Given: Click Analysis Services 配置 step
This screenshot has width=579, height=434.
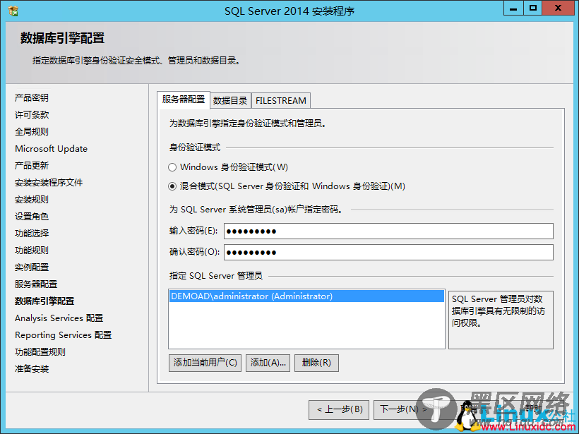Looking at the screenshot, I should click(59, 318).
